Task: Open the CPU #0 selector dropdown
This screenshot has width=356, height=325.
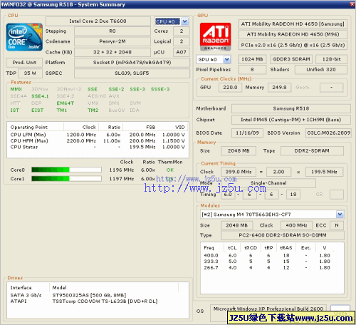Action: tap(185, 21)
